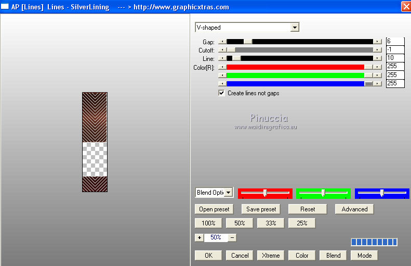Click the Line value field showing 10
Viewport: 411px width, 266px height.
pos(395,58)
